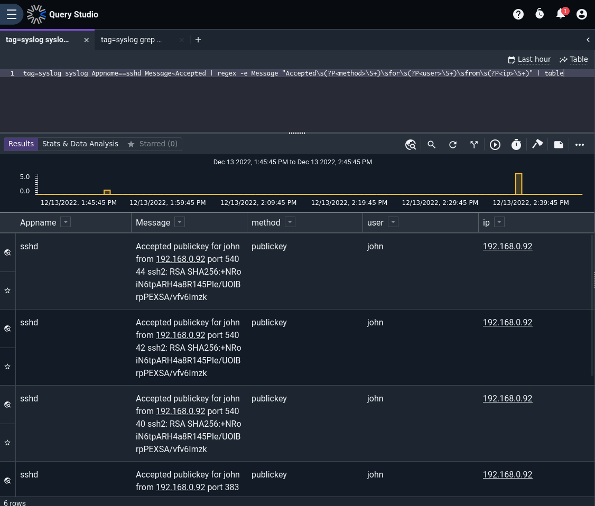The width and height of the screenshot is (595, 506).
Task: Switch to first tag=syslog syslo... tab
Action: (x=37, y=40)
